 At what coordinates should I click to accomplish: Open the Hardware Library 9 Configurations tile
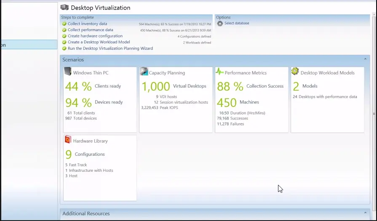100,168
